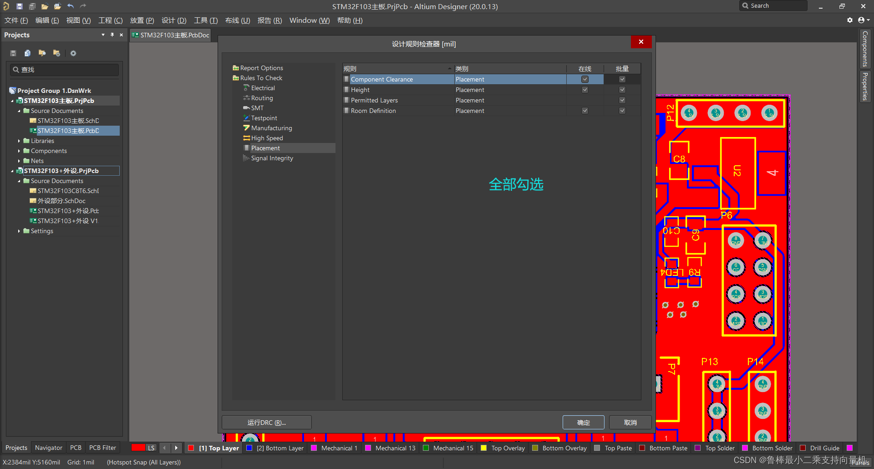Screen dimensions: 874x469
Task: Confirm with the 确定 button
Action: (x=584, y=423)
